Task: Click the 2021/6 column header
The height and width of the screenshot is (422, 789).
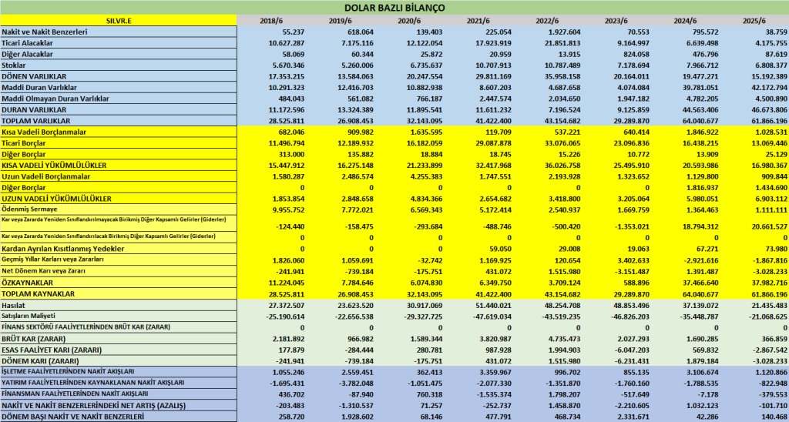Action: pyautogui.click(x=478, y=21)
